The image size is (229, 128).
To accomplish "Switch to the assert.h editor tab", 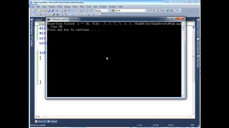I will [x=39, y=20].
